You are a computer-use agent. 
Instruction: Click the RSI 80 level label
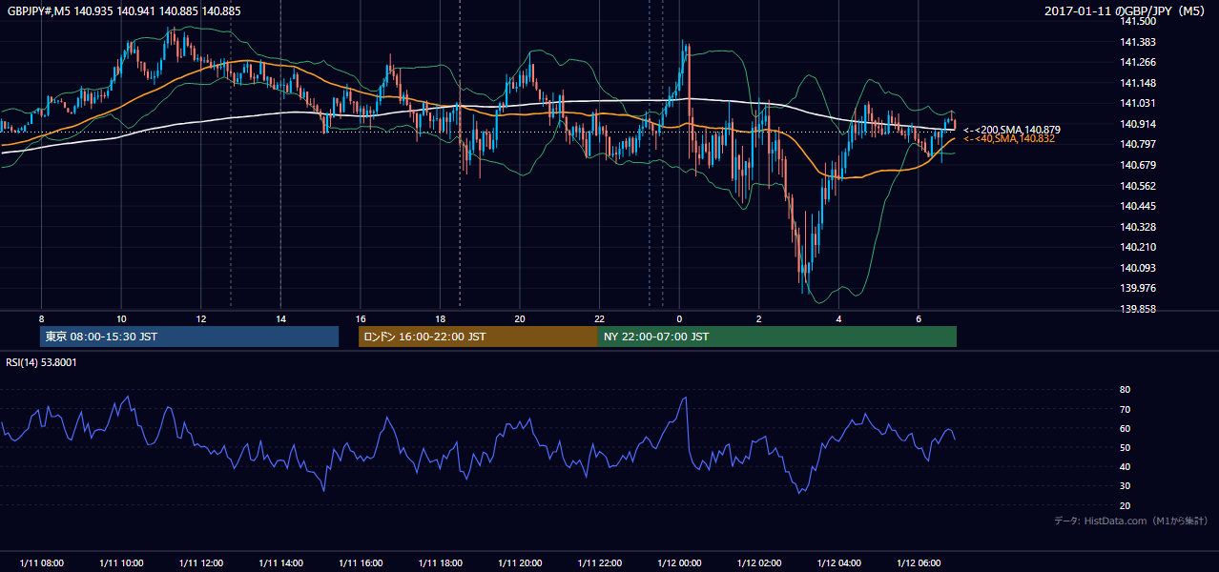[1125, 390]
